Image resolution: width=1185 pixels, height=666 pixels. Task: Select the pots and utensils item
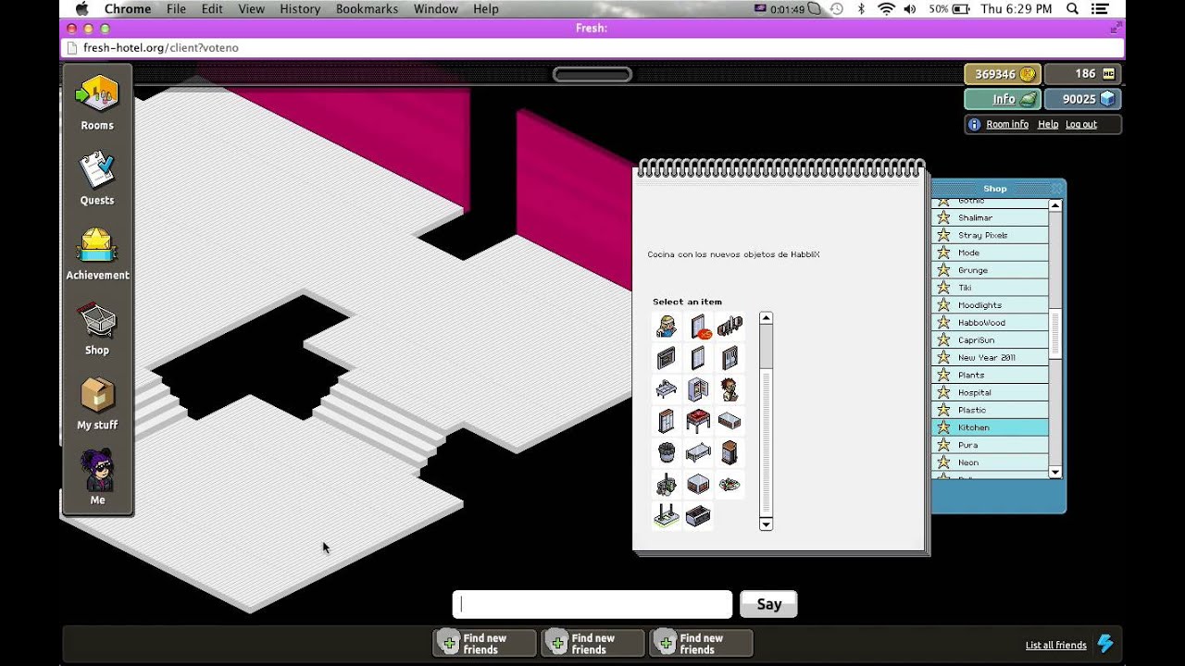pyautogui.click(x=667, y=484)
